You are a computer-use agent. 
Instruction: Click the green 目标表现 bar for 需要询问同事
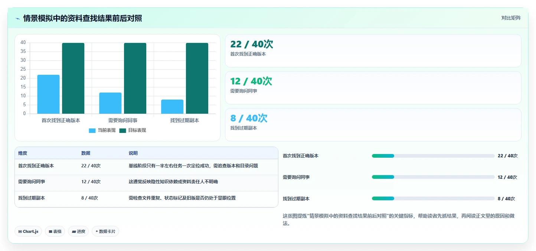[x=135, y=78]
